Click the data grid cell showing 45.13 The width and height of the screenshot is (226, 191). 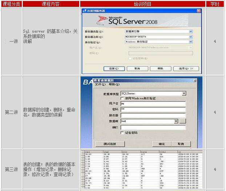click(94, 171)
